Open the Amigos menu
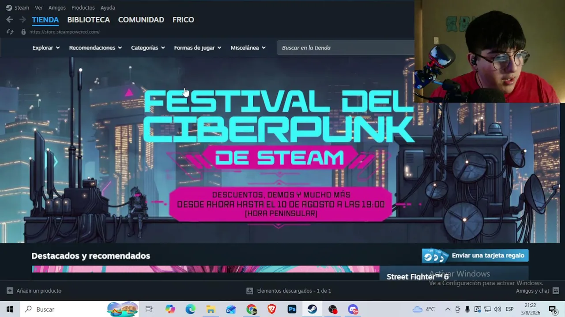The width and height of the screenshot is (565, 317). [57, 7]
